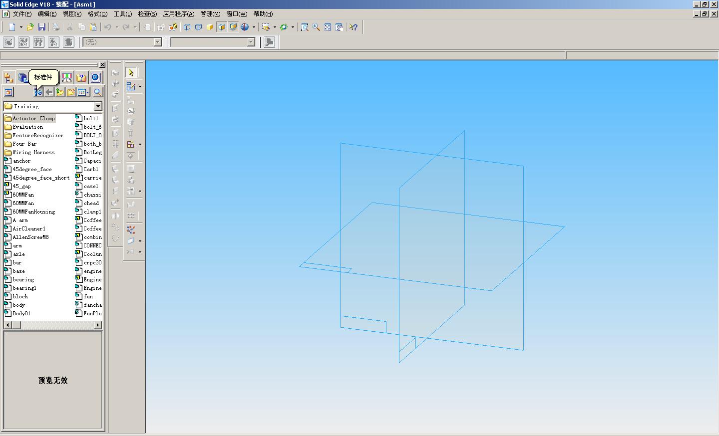Image resolution: width=719 pixels, height=436 pixels.
Task: Open the empty second combo box
Action: (x=213, y=42)
